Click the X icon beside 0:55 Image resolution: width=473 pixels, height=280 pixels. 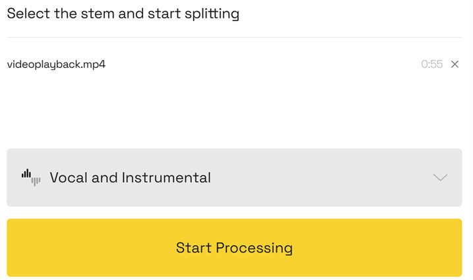[455, 65]
